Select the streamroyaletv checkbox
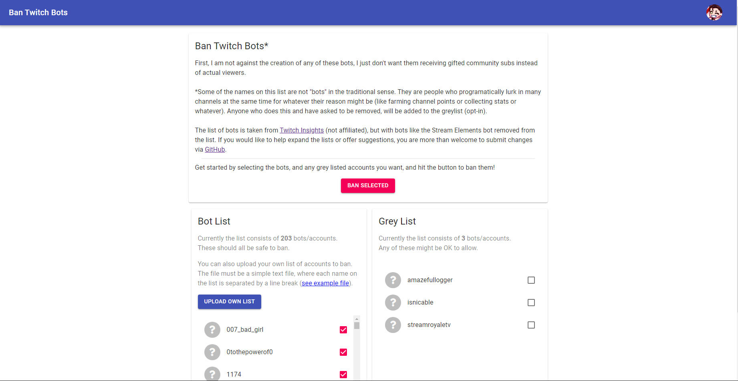Screen dimensions: 738x381 pos(531,325)
